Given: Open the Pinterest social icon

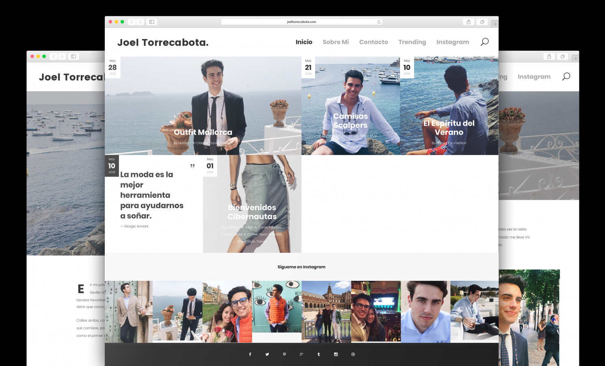Looking at the screenshot, I should click(x=284, y=354).
